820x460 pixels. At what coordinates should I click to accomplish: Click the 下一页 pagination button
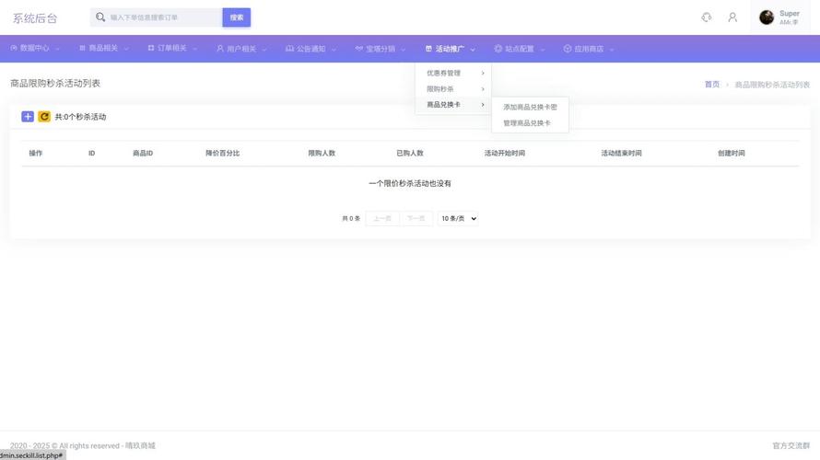point(416,218)
